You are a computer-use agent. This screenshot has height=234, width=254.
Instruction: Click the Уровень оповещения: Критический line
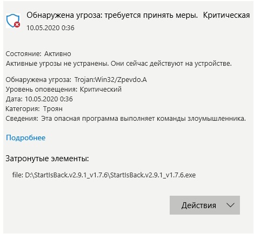[x=64, y=90]
